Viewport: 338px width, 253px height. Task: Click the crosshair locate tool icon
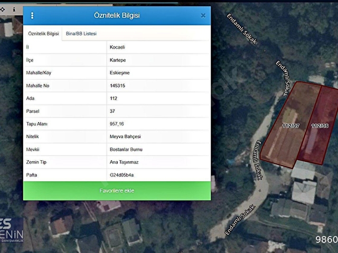(2, 9)
